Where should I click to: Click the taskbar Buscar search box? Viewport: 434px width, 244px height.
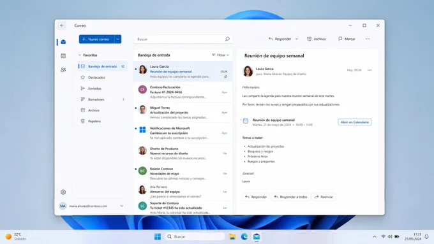coord(195,237)
